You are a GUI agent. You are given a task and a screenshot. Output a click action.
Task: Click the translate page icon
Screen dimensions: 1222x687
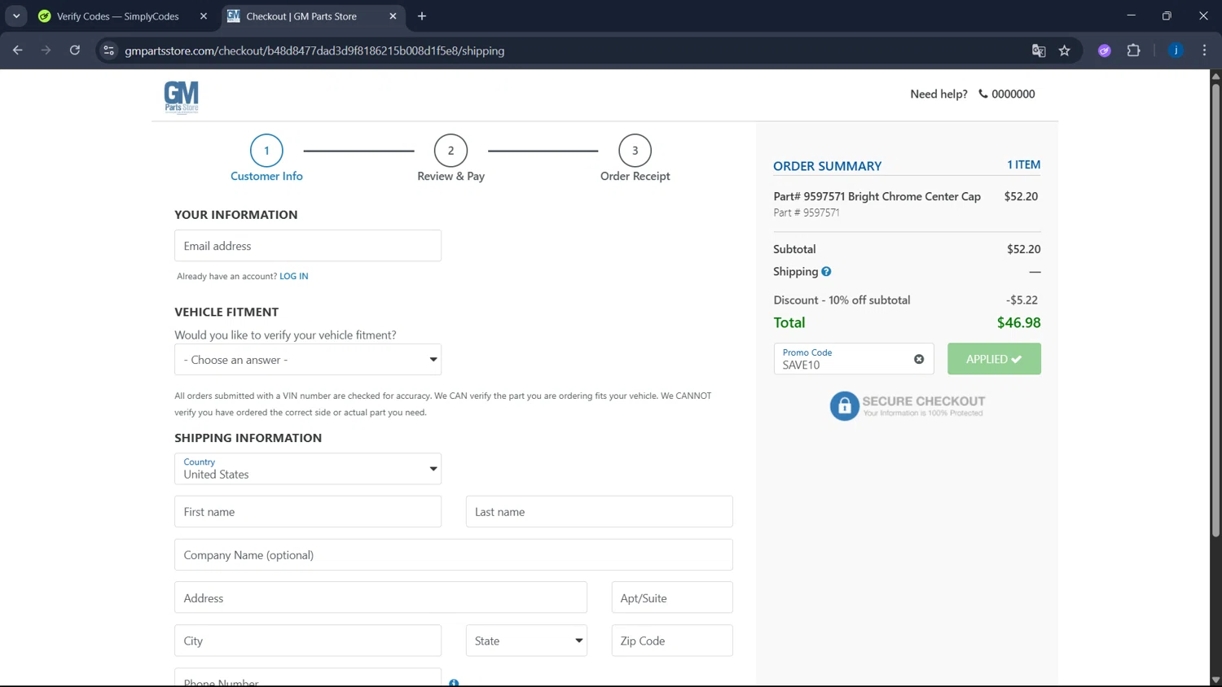pyautogui.click(x=1039, y=50)
